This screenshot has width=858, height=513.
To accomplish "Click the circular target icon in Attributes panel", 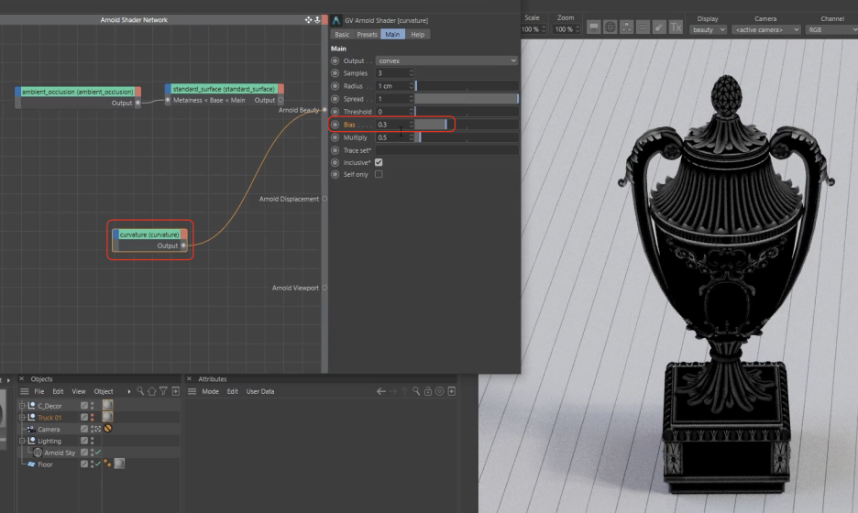I will click(439, 391).
